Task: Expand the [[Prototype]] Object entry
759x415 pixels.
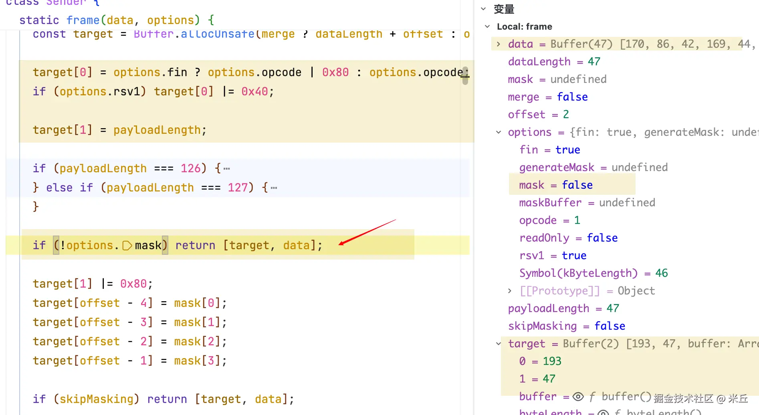Action: coord(510,291)
